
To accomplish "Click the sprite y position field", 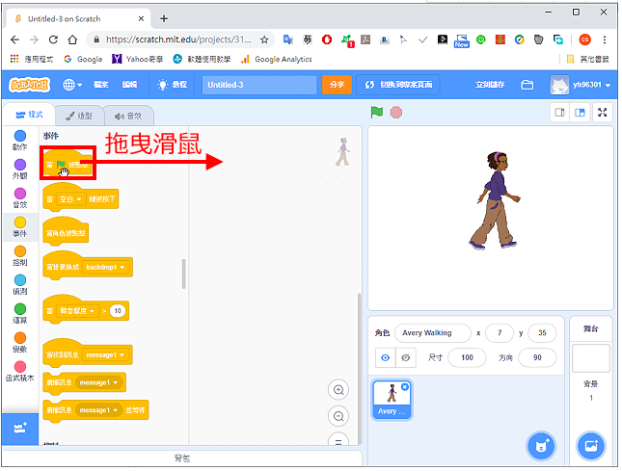I will tap(542, 333).
